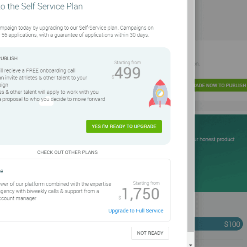Click CHECK OUT OTHER PLANS heading
The height and width of the screenshot is (247, 247).
pyautogui.click(x=68, y=152)
